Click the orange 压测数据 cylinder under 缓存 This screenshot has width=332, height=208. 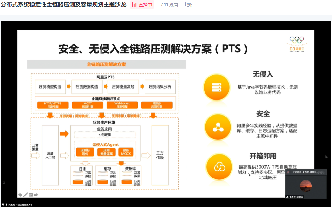coord(103,182)
